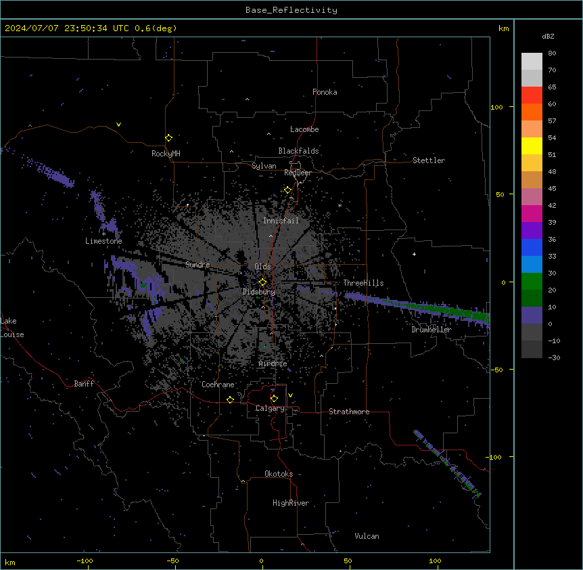Screen dimensions: 583x570
Task: Click the Base_Reflectivity title text
Action: click(291, 10)
